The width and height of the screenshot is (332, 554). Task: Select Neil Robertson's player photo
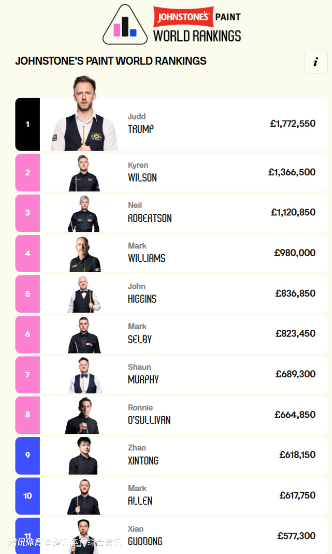[x=84, y=214]
